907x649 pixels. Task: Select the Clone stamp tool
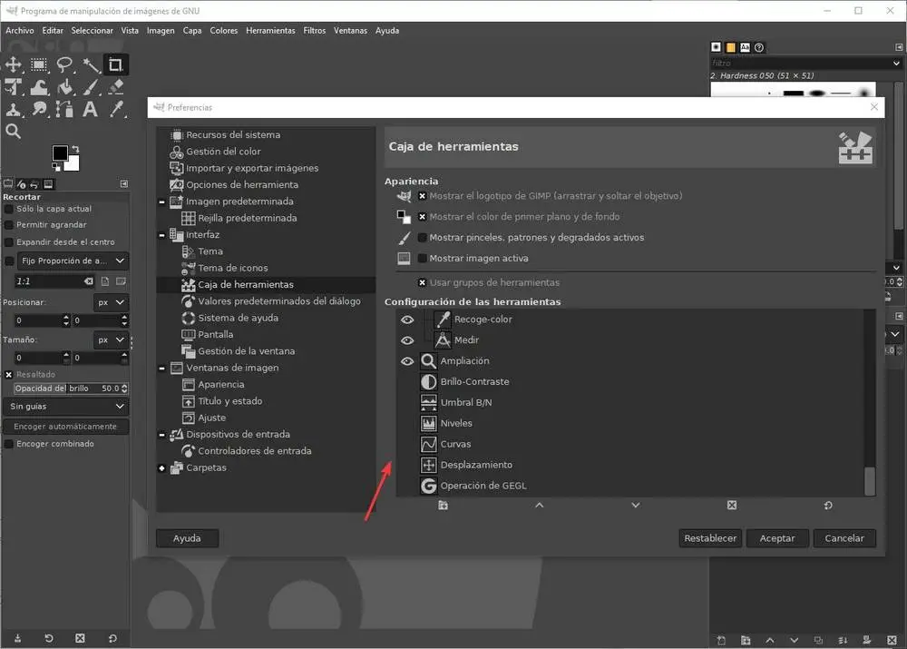[x=14, y=109]
